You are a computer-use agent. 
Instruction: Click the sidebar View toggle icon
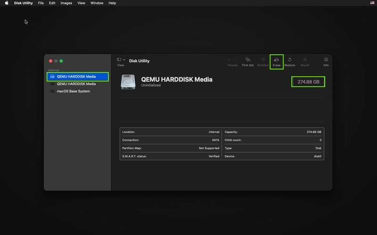coord(119,60)
